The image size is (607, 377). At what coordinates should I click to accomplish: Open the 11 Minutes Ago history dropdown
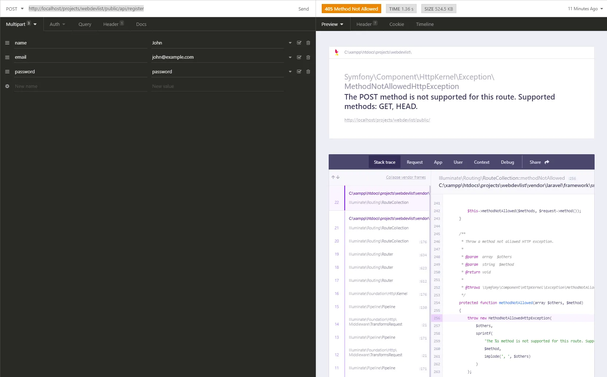(x=585, y=9)
